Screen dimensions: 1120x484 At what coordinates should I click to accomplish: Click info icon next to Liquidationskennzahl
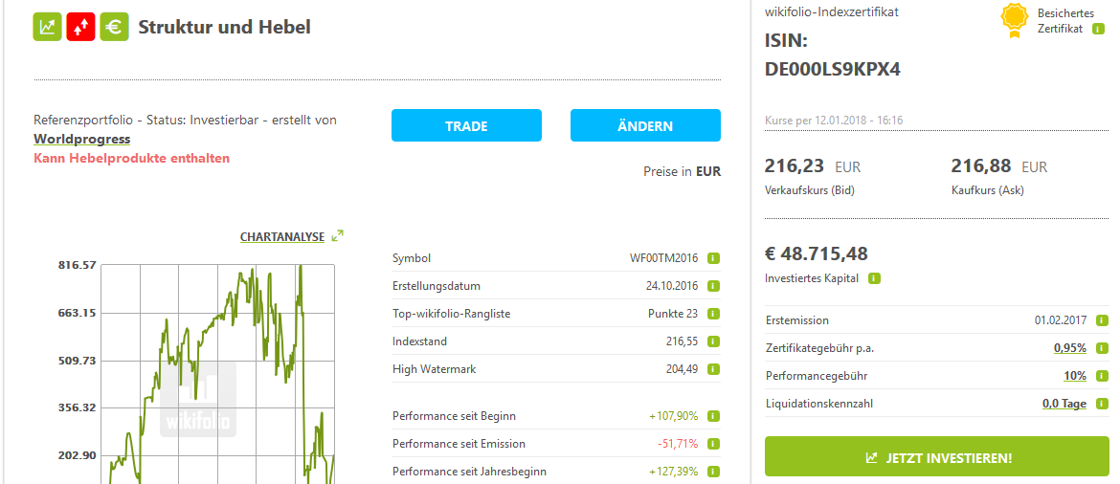point(1103,404)
